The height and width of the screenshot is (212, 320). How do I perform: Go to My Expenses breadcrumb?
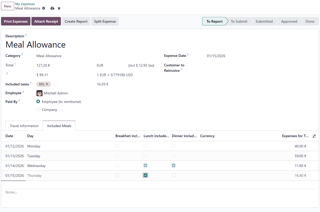coord(25,4)
